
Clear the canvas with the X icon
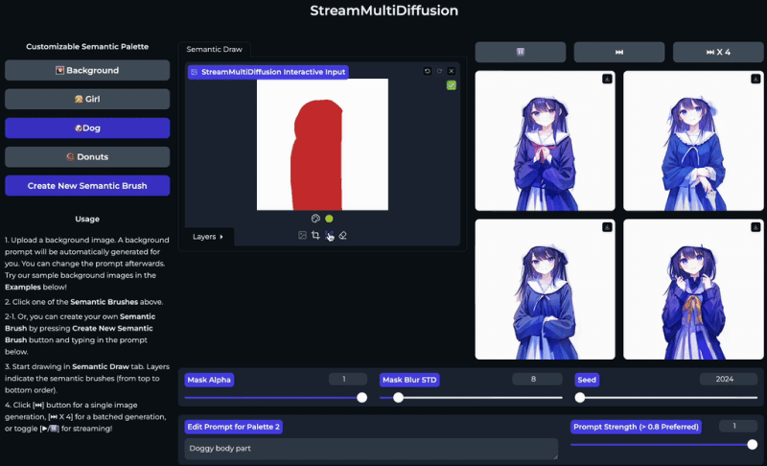[452, 71]
